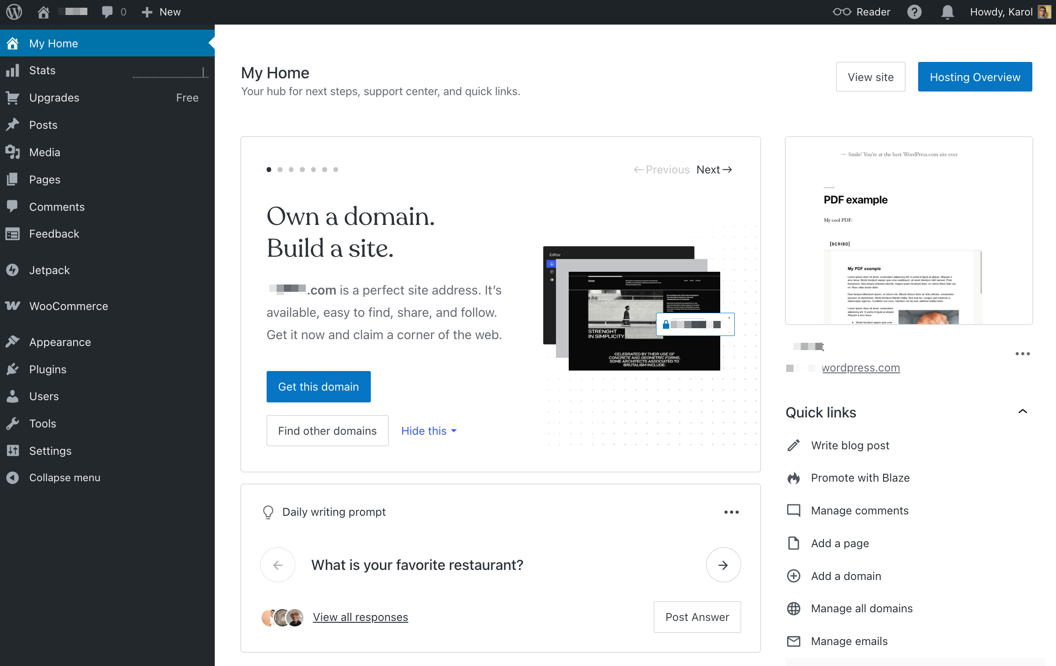The image size is (1056, 666).
Task: Click the WordPress logo in admin bar
Action: coord(14,12)
